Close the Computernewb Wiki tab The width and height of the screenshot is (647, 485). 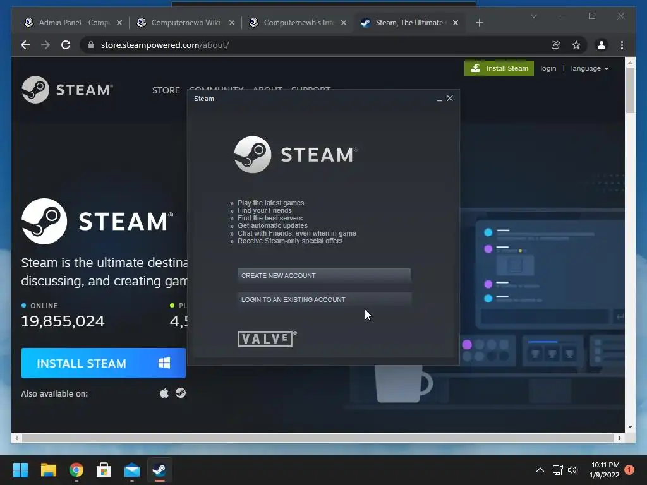pyautogui.click(x=232, y=23)
